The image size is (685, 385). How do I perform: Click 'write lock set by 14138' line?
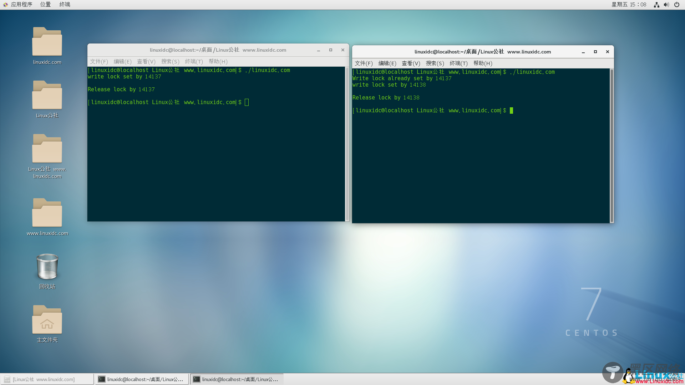389,85
